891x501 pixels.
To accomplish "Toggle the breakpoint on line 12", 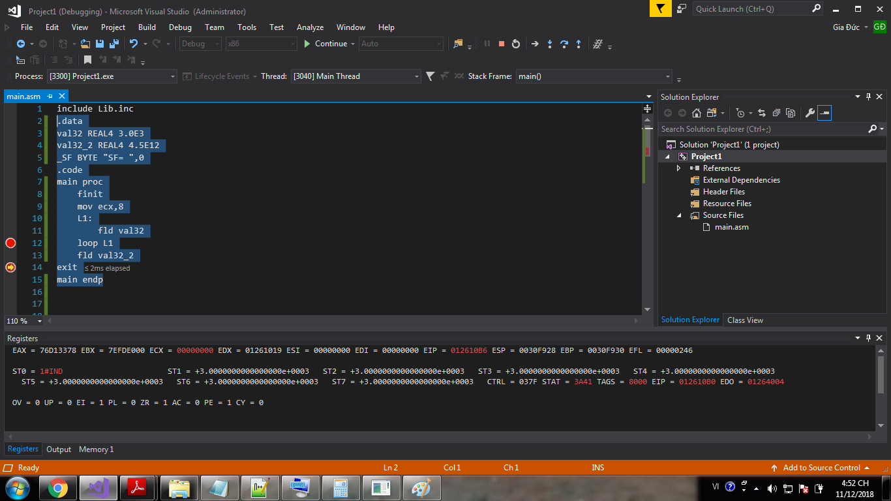I will [10, 243].
